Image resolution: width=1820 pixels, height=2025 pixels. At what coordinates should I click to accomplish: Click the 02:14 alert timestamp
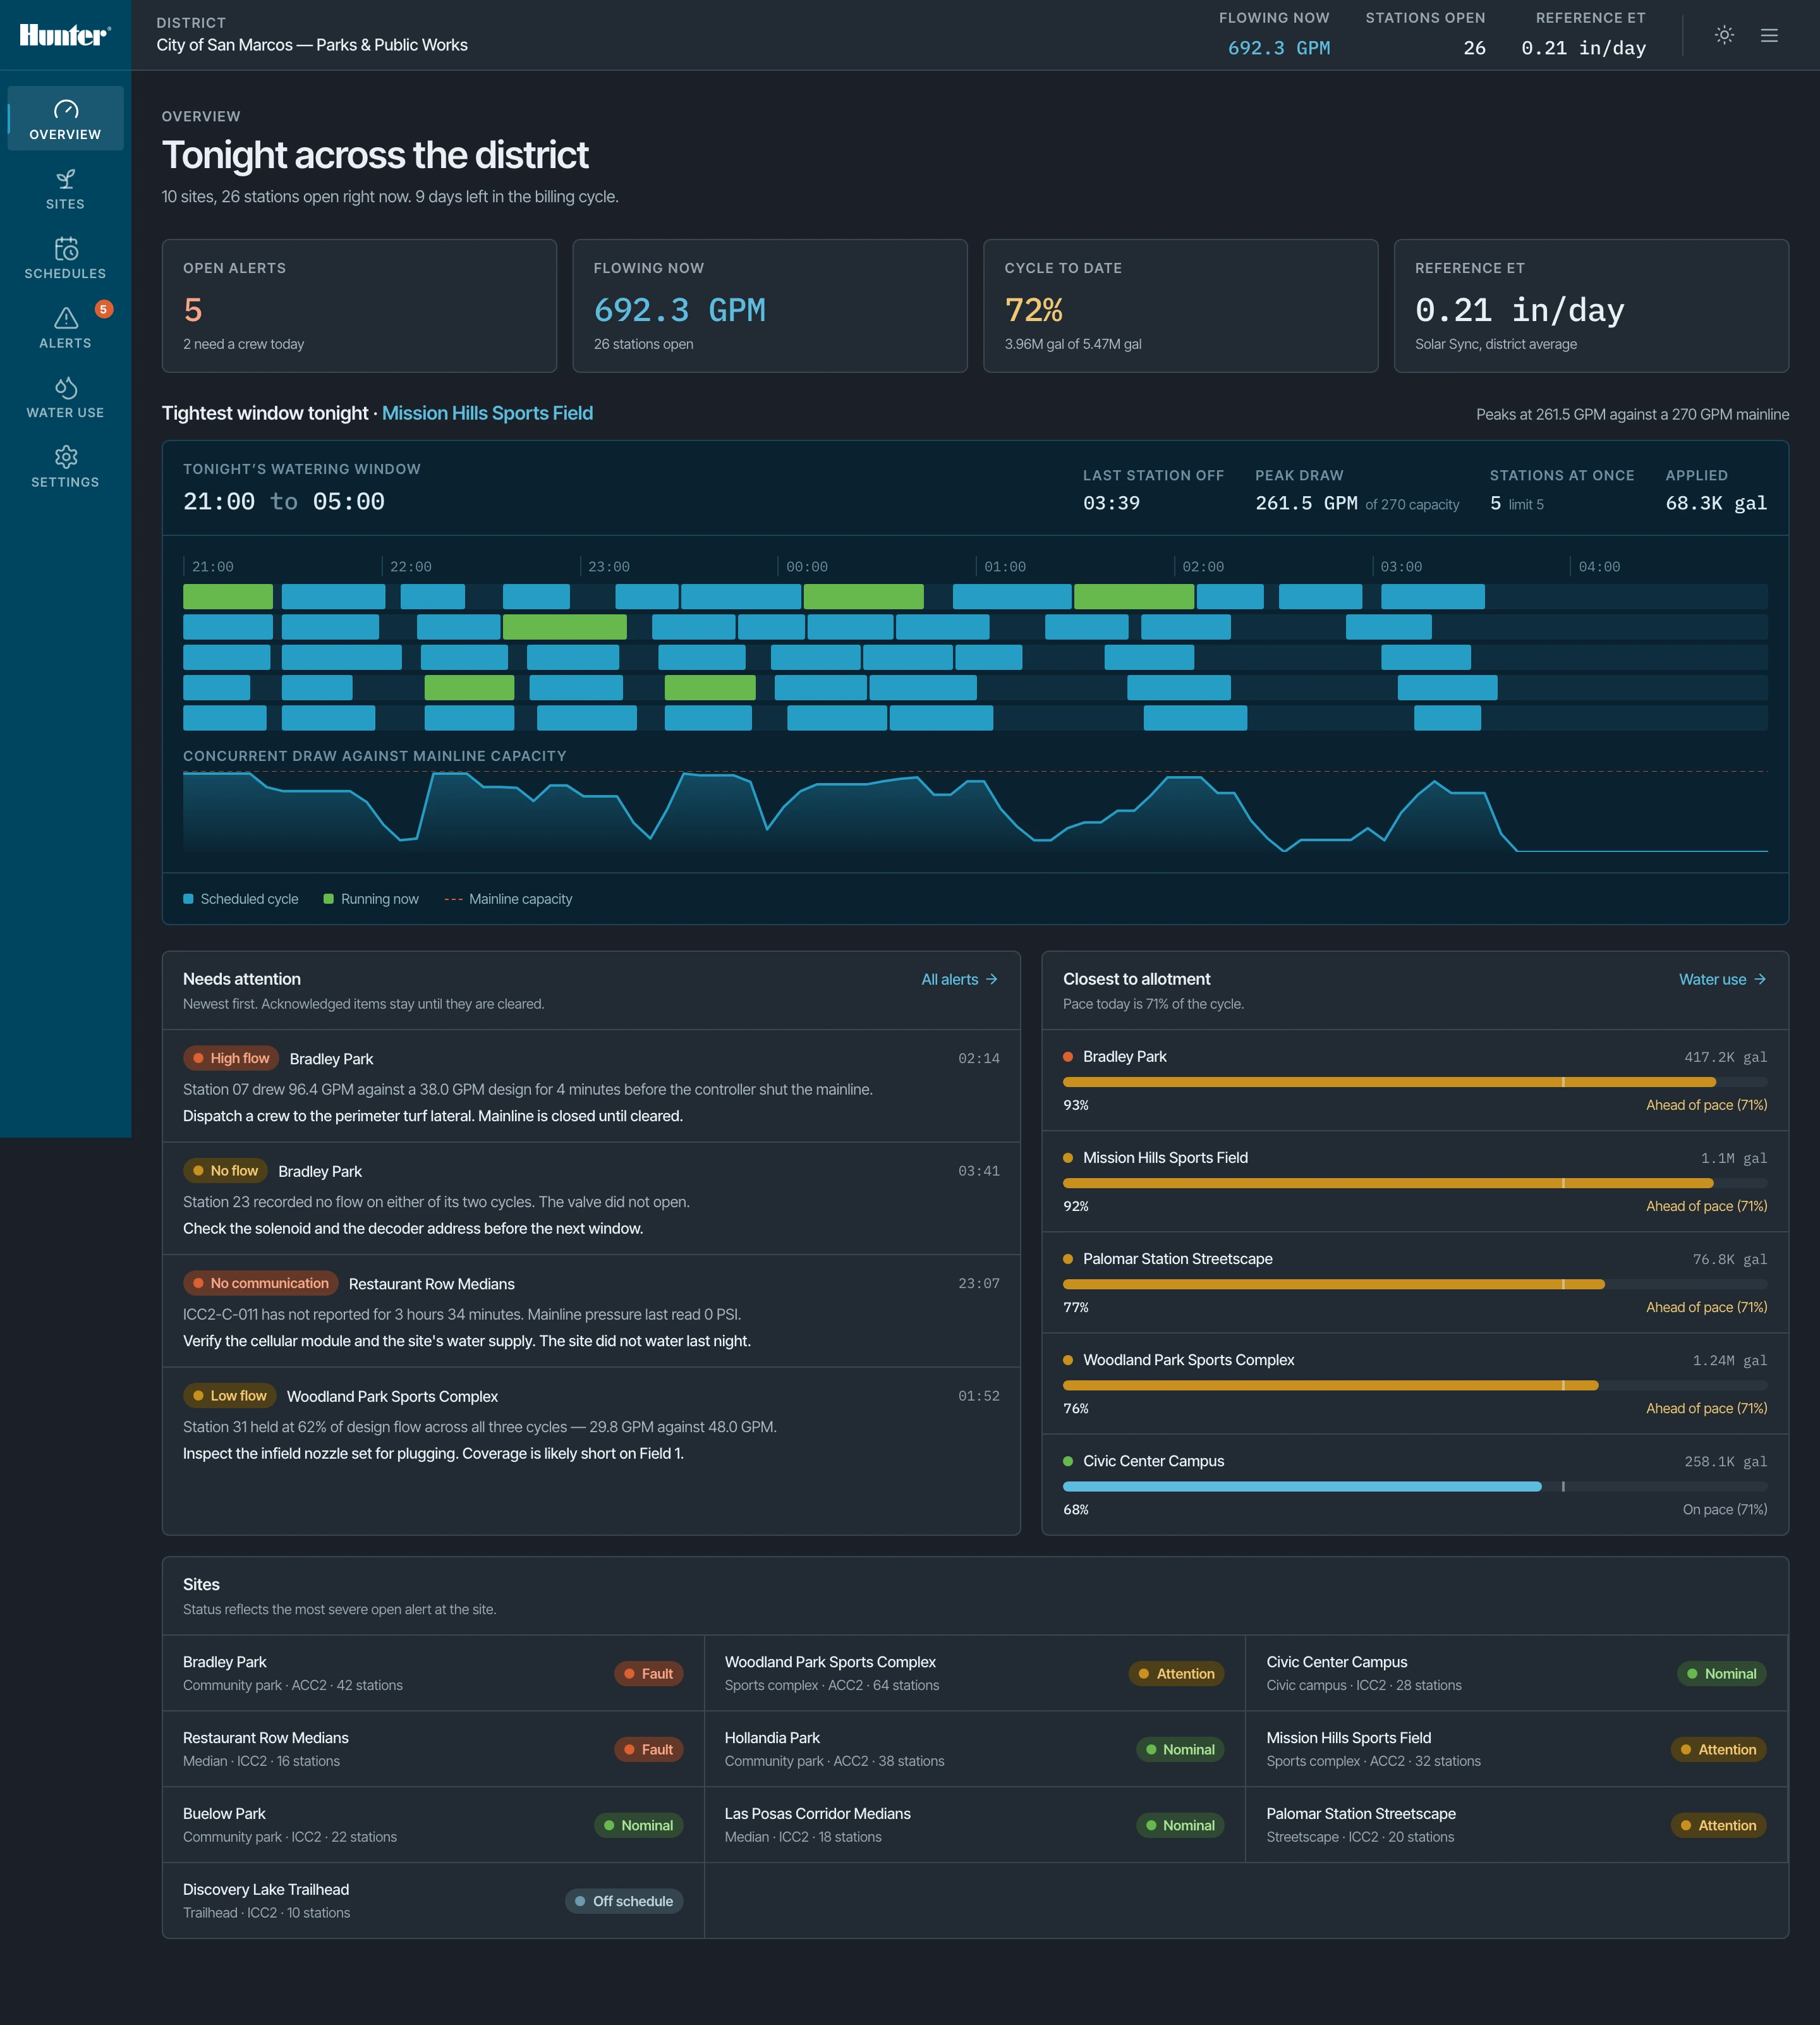tap(978, 1058)
